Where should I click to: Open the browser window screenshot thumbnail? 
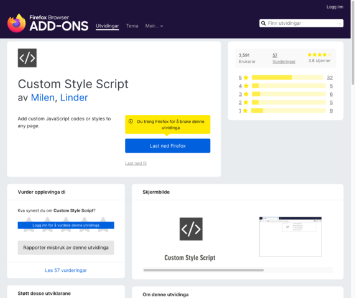(290, 237)
